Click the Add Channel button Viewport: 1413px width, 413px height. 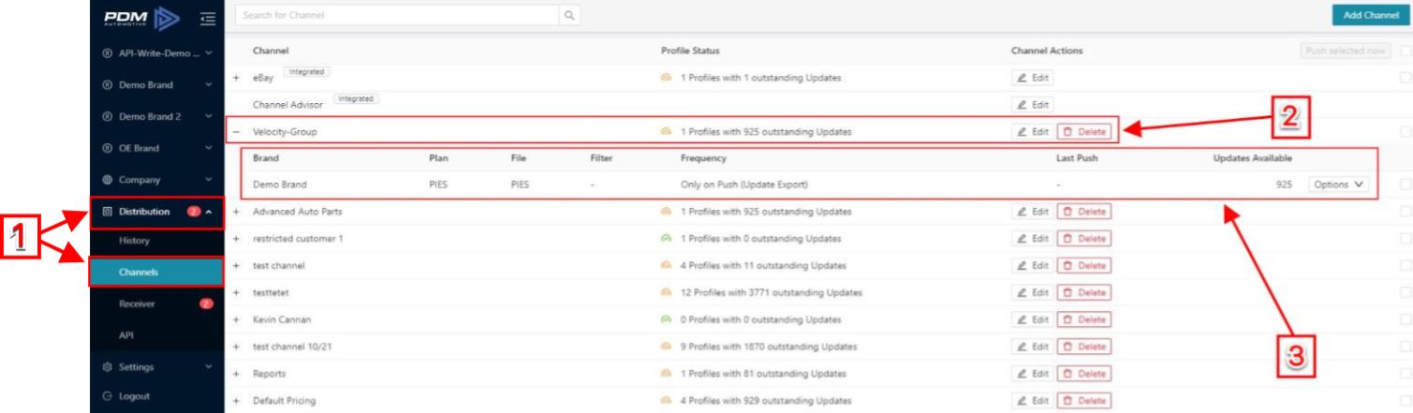pos(1370,15)
